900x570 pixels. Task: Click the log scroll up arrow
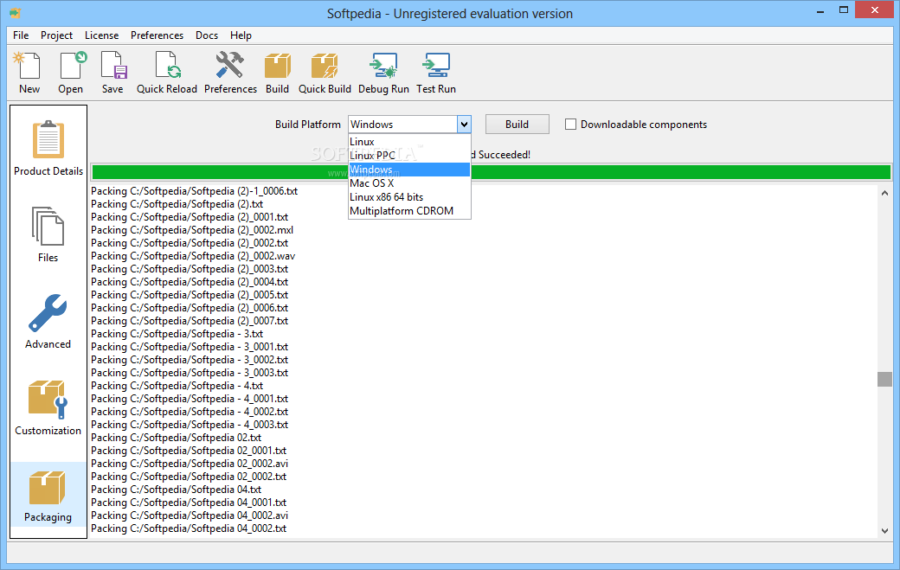click(x=884, y=193)
